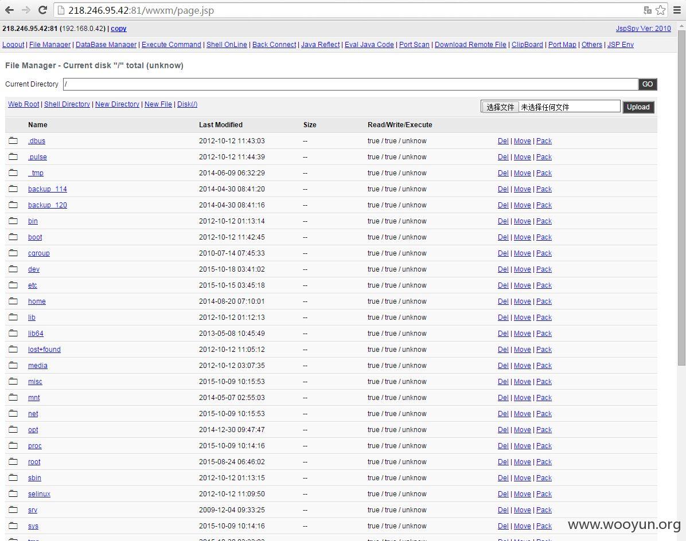Open Download Remote File link
The image size is (686, 541).
pyautogui.click(x=470, y=45)
